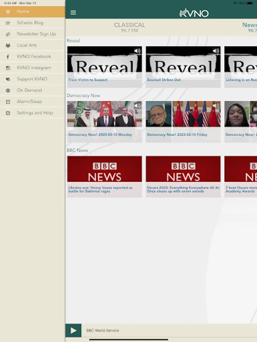Select third Democracy Now woman thumbnail

pyautogui.click(x=241, y=114)
